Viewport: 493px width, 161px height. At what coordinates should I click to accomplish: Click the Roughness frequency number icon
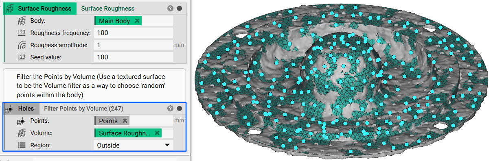(x=22, y=33)
